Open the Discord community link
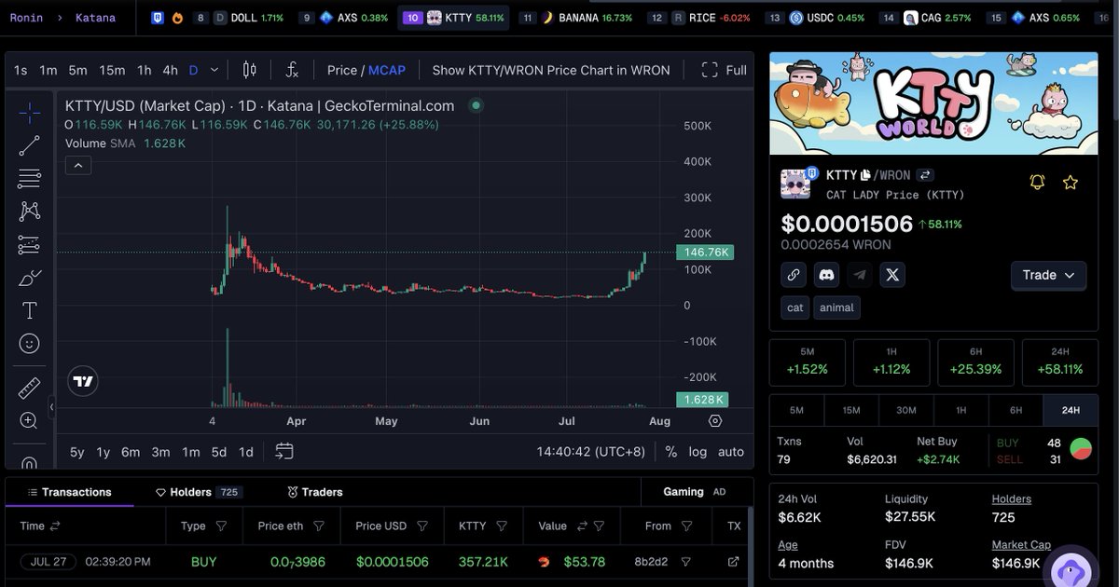The image size is (1119, 587). [826, 275]
